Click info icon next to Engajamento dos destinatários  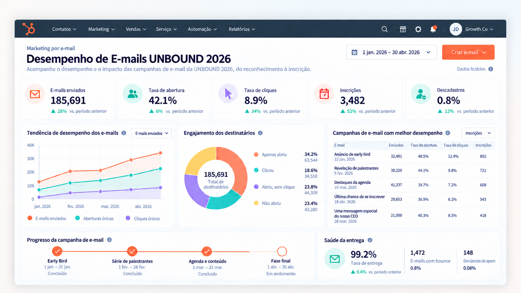(x=260, y=133)
